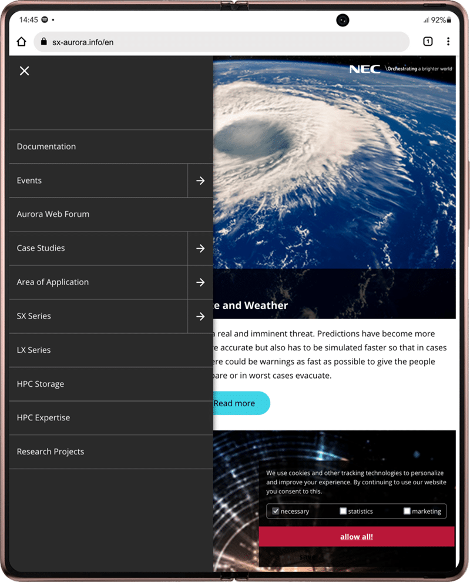Go to HPC Expertise page
This screenshot has height=582, width=470.
click(x=111, y=418)
